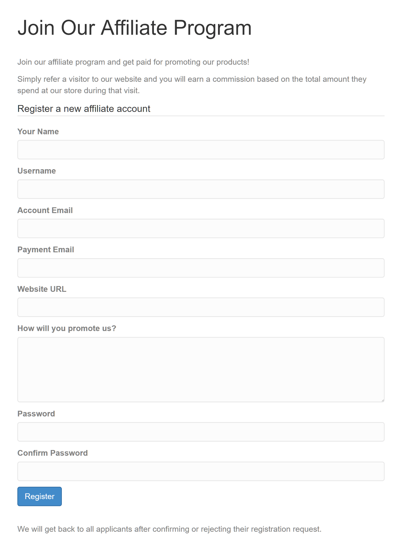This screenshot has width=406, height=547.
Task: Select the Website URL label
Action: pos(42,289)
